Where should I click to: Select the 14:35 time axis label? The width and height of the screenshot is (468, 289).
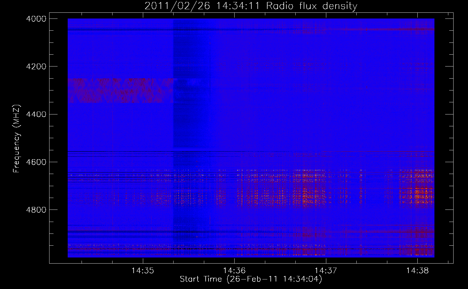[x=143, y=271]
